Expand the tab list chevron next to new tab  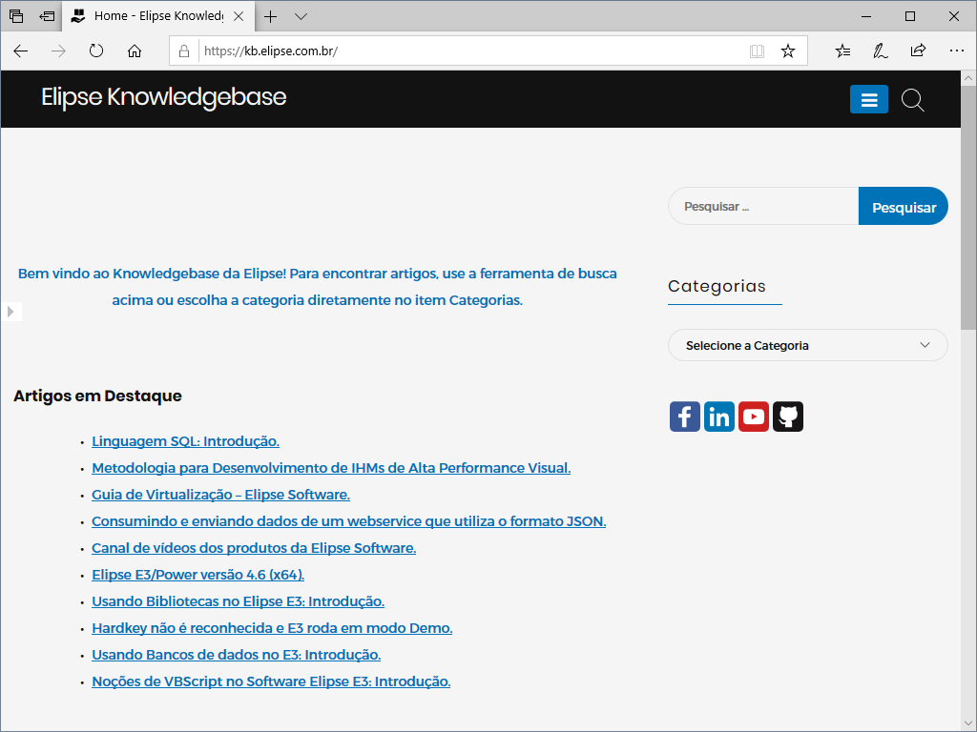pyautogui.click(x=300, y=16)
